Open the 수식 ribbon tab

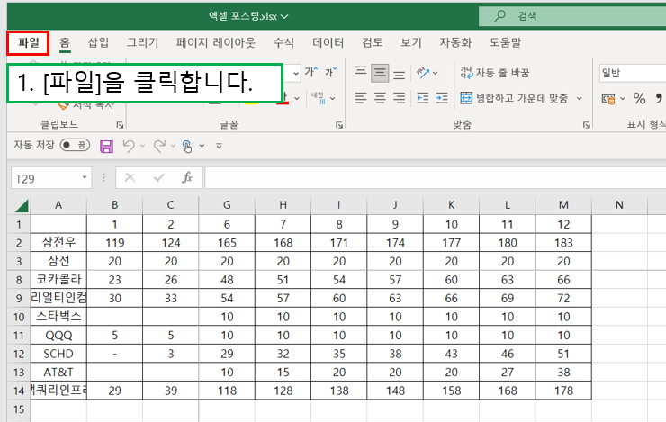(283, 43)
